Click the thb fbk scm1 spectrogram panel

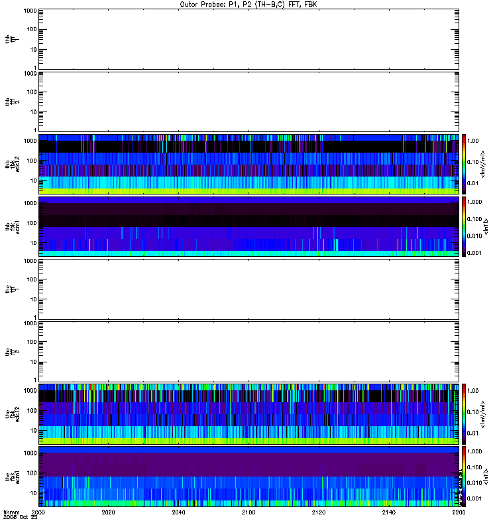coord(248,226)
